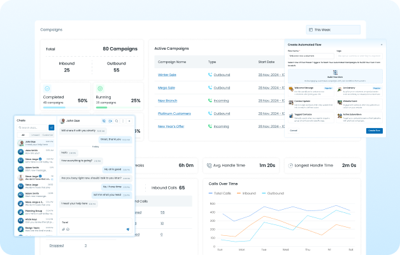Click the Running campaigns status icon
This screenshot has height=255, width=400.
(x=99, y=89)
